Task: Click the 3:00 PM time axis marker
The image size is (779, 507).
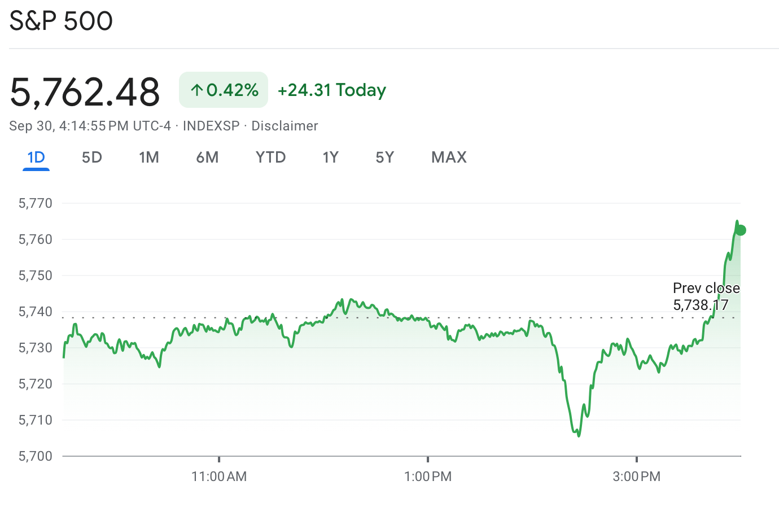Action: coord(636,476)
